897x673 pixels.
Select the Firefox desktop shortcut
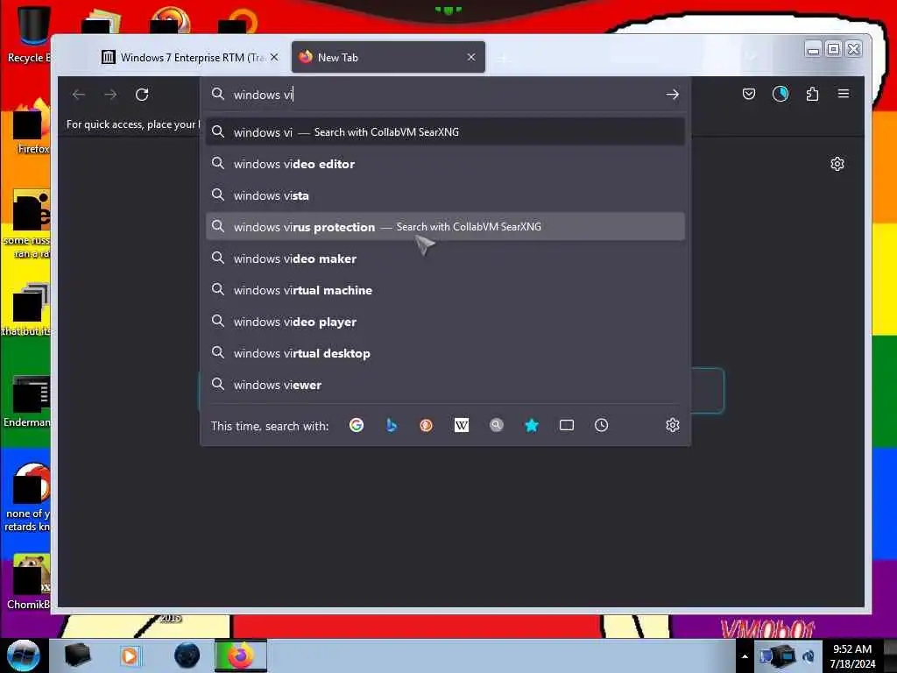click(x=30, y=127)
